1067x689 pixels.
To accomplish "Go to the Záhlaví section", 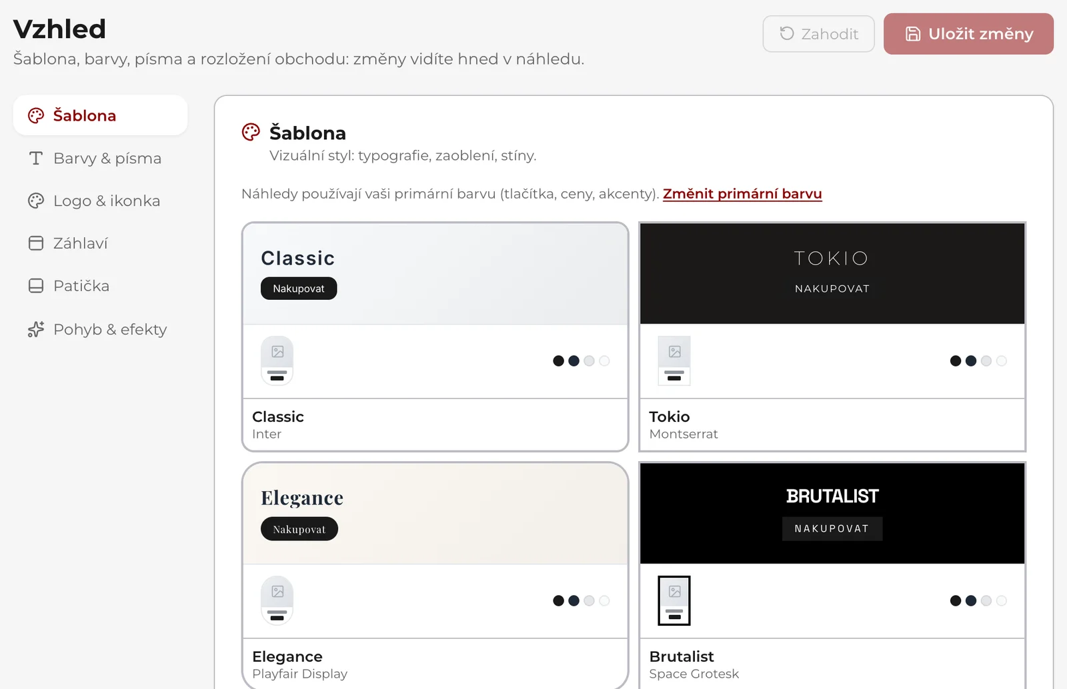I will tap(100, 243).
